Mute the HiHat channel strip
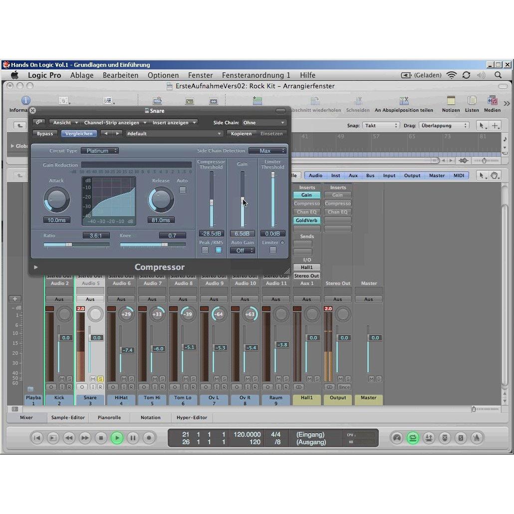 point(124,379)
